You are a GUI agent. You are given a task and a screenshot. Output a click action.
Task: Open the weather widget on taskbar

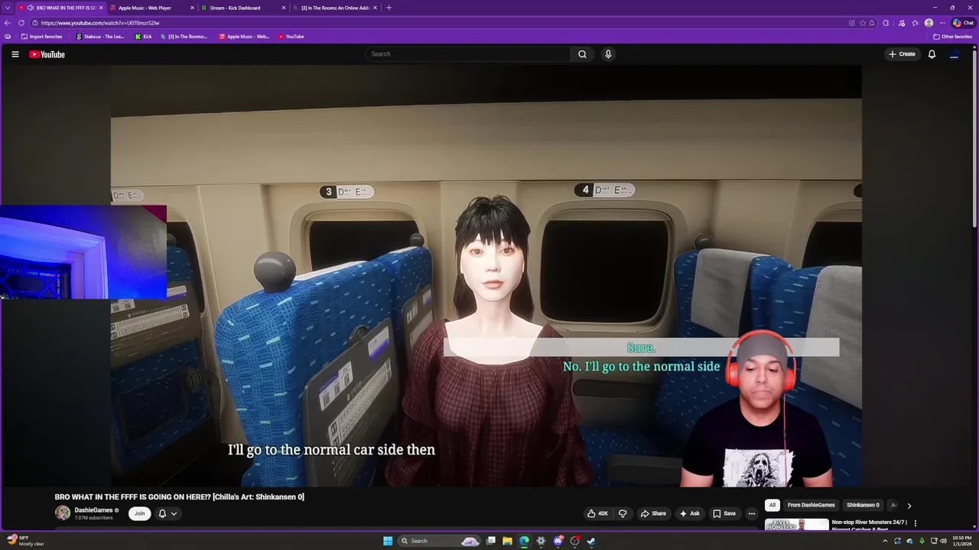pyautogui.click(x=26, y=541)
